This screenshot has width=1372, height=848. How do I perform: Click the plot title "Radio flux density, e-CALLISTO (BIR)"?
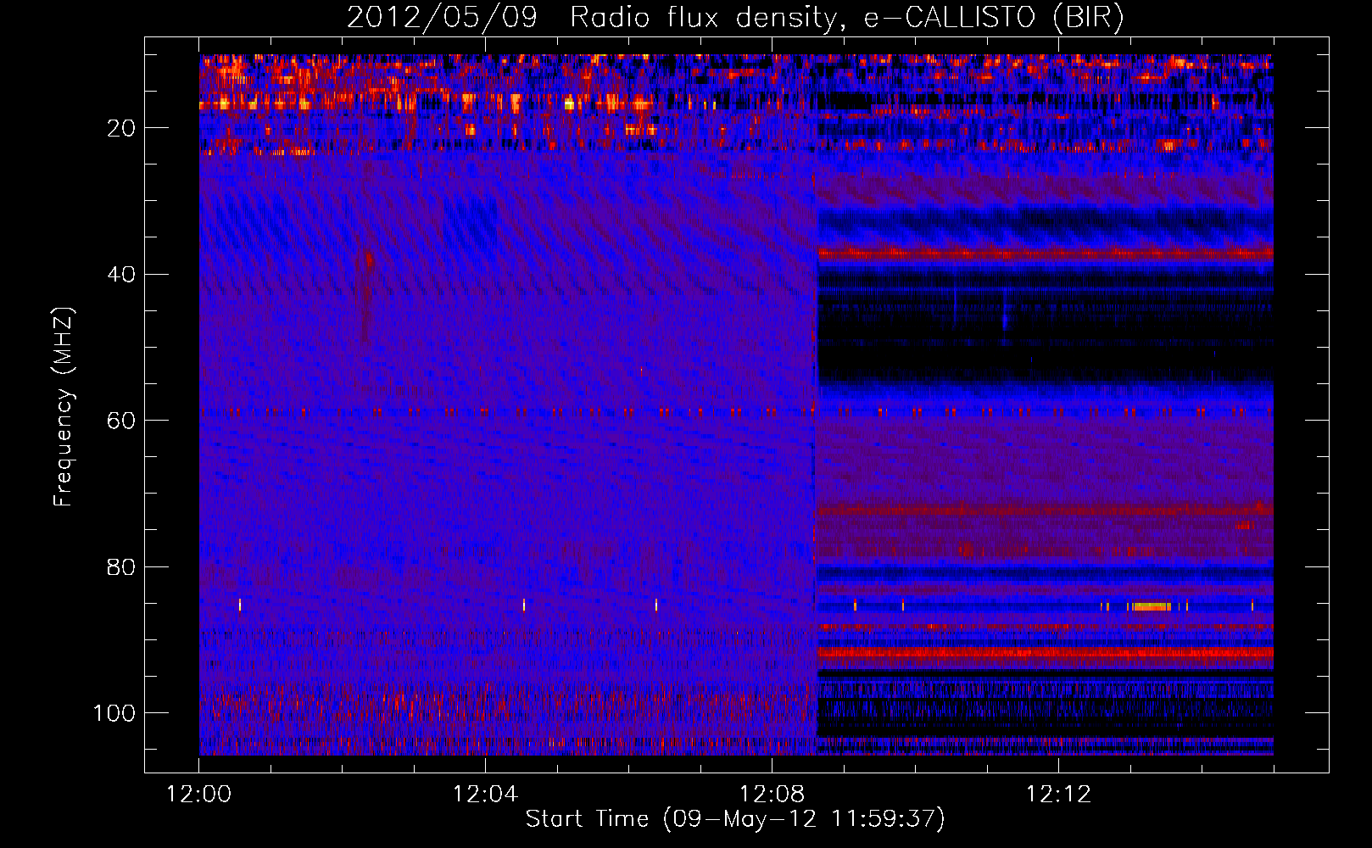click(x=847, y=17)
